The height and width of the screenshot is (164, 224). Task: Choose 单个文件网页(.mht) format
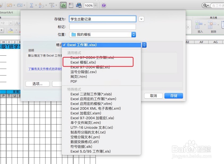tap(101, 123)
